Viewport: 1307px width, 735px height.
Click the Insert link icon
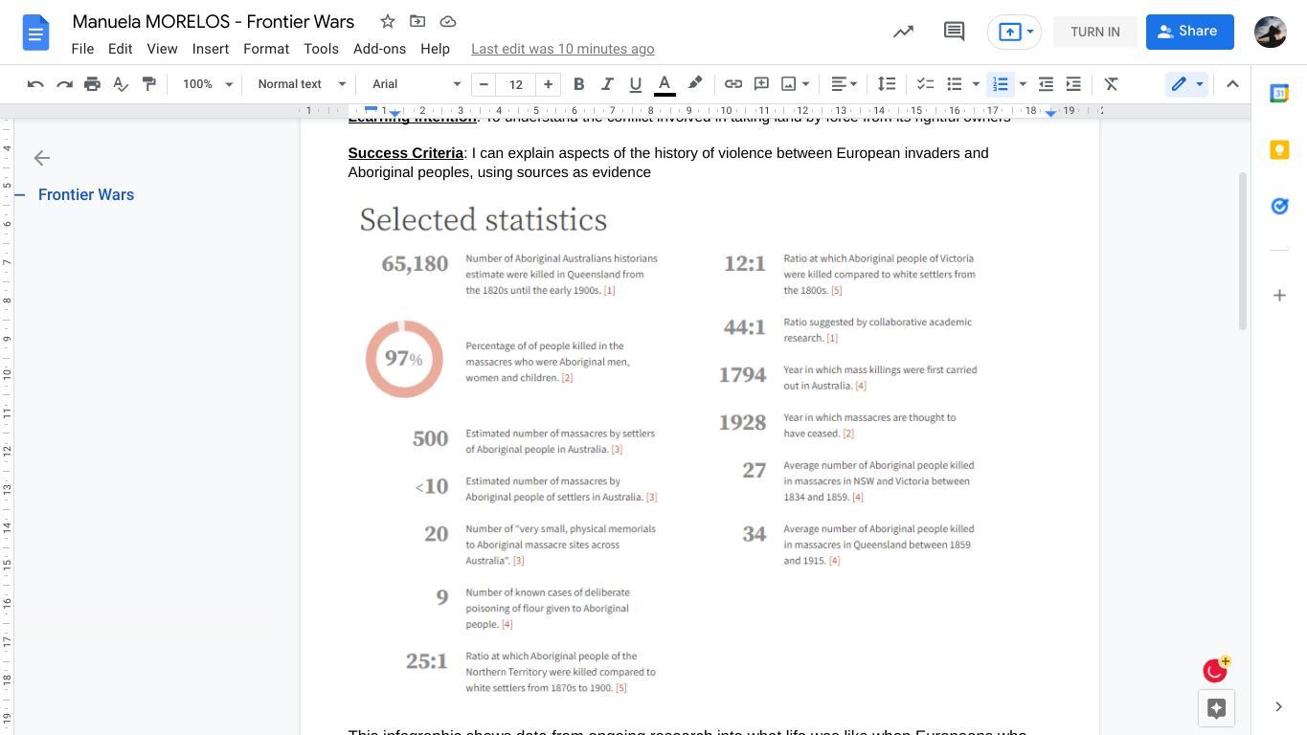coord(732,84)
